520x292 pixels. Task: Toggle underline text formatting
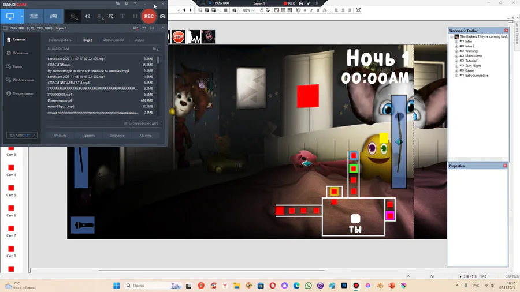[x=318, y=10]
